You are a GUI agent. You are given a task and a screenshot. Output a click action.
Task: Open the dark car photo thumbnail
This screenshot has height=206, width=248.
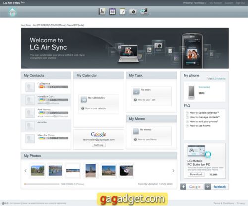point(126,171)
